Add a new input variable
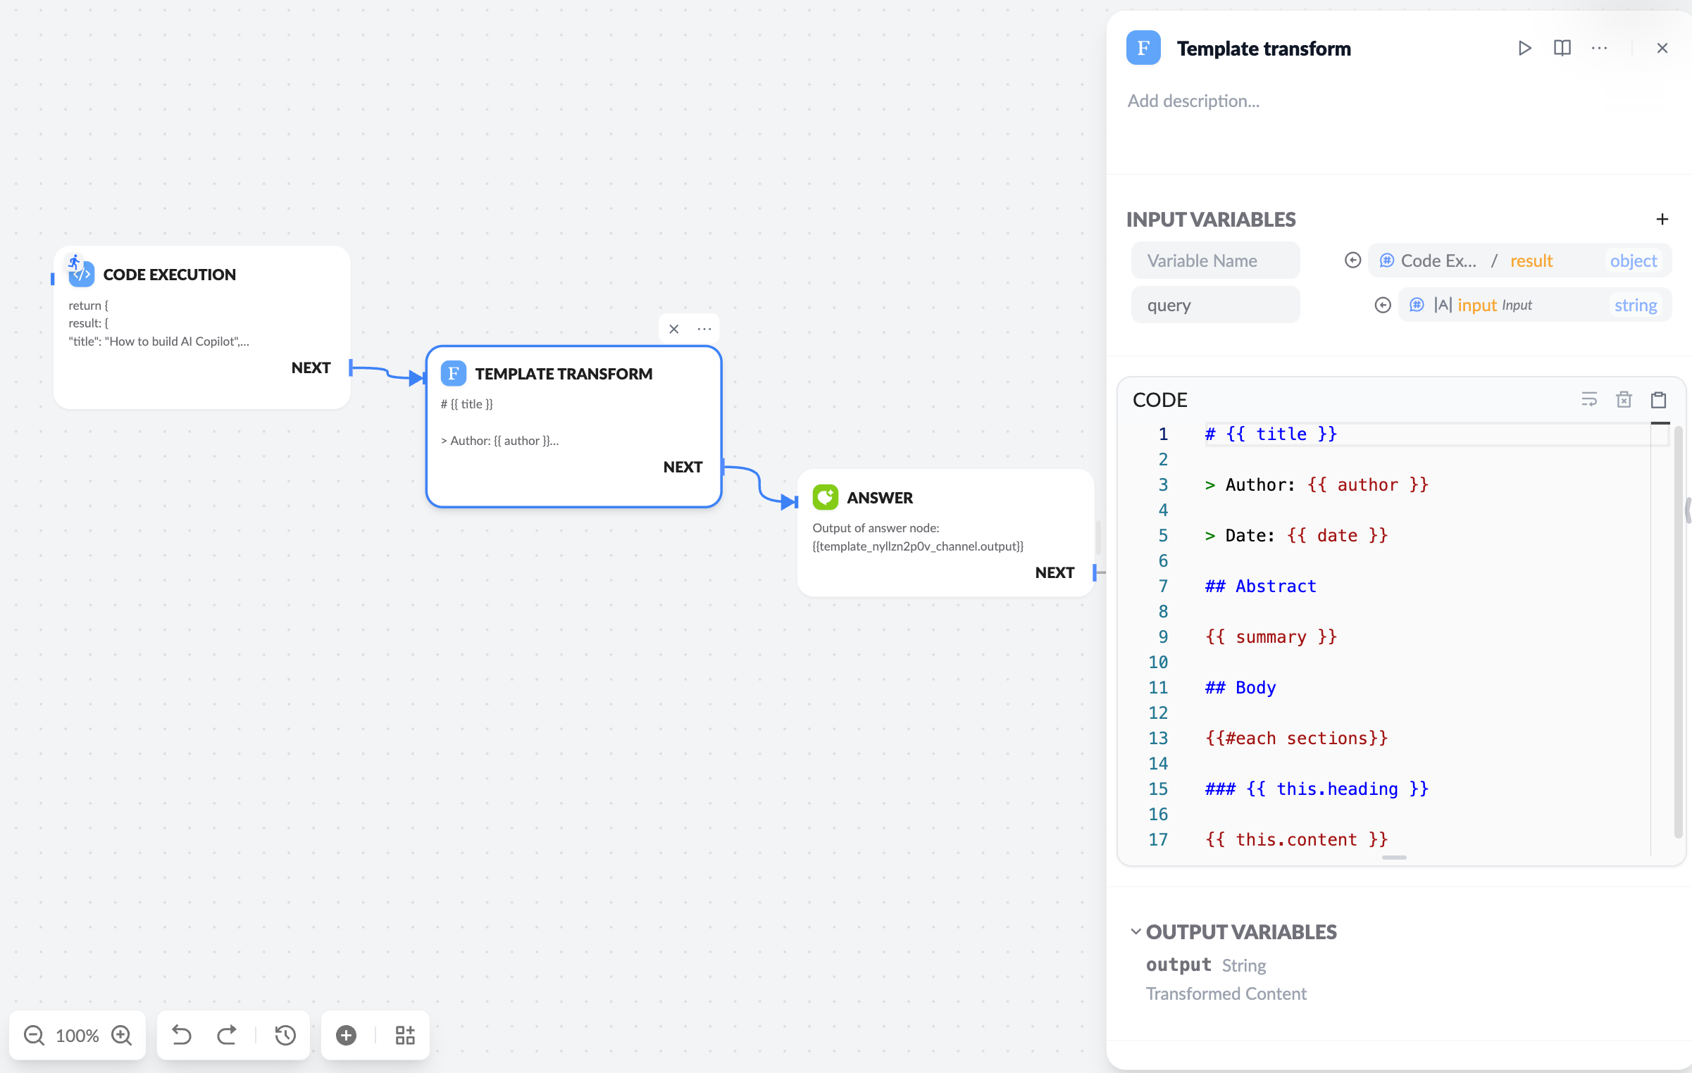The height and width of the screenshot is (1073, 1692). point(1662,219)
